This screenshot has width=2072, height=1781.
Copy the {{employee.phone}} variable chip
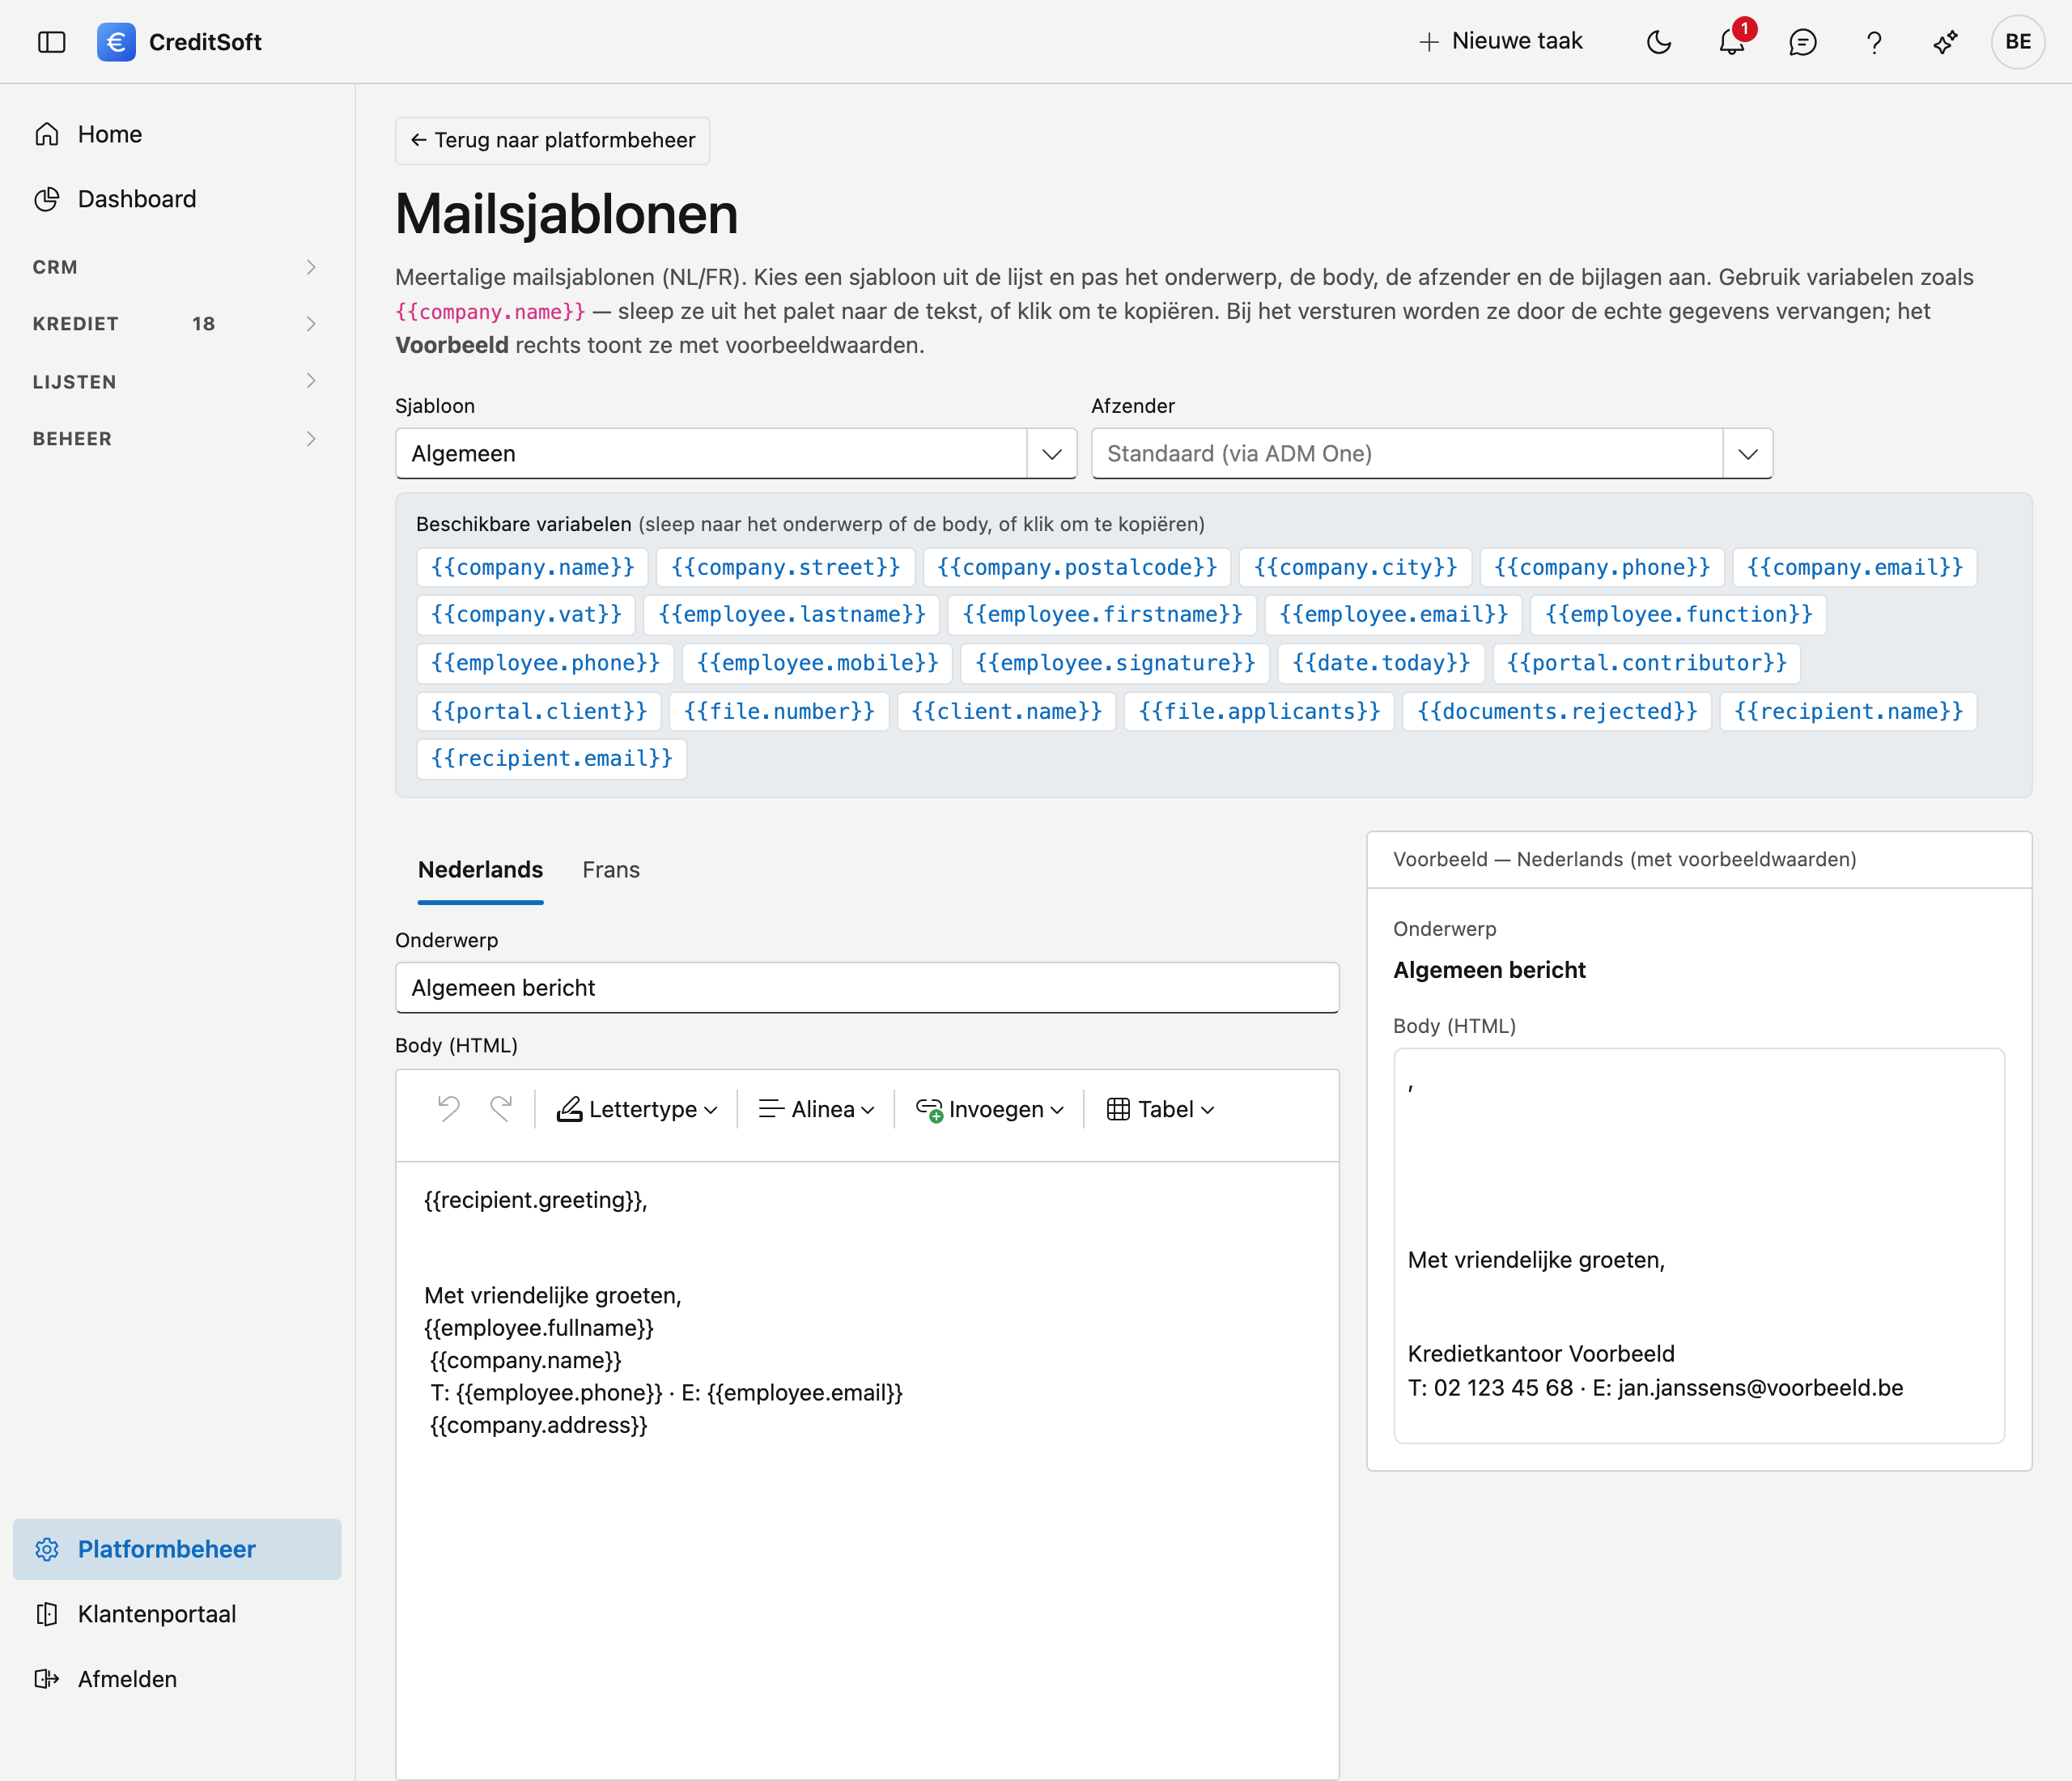coord(545,663)
